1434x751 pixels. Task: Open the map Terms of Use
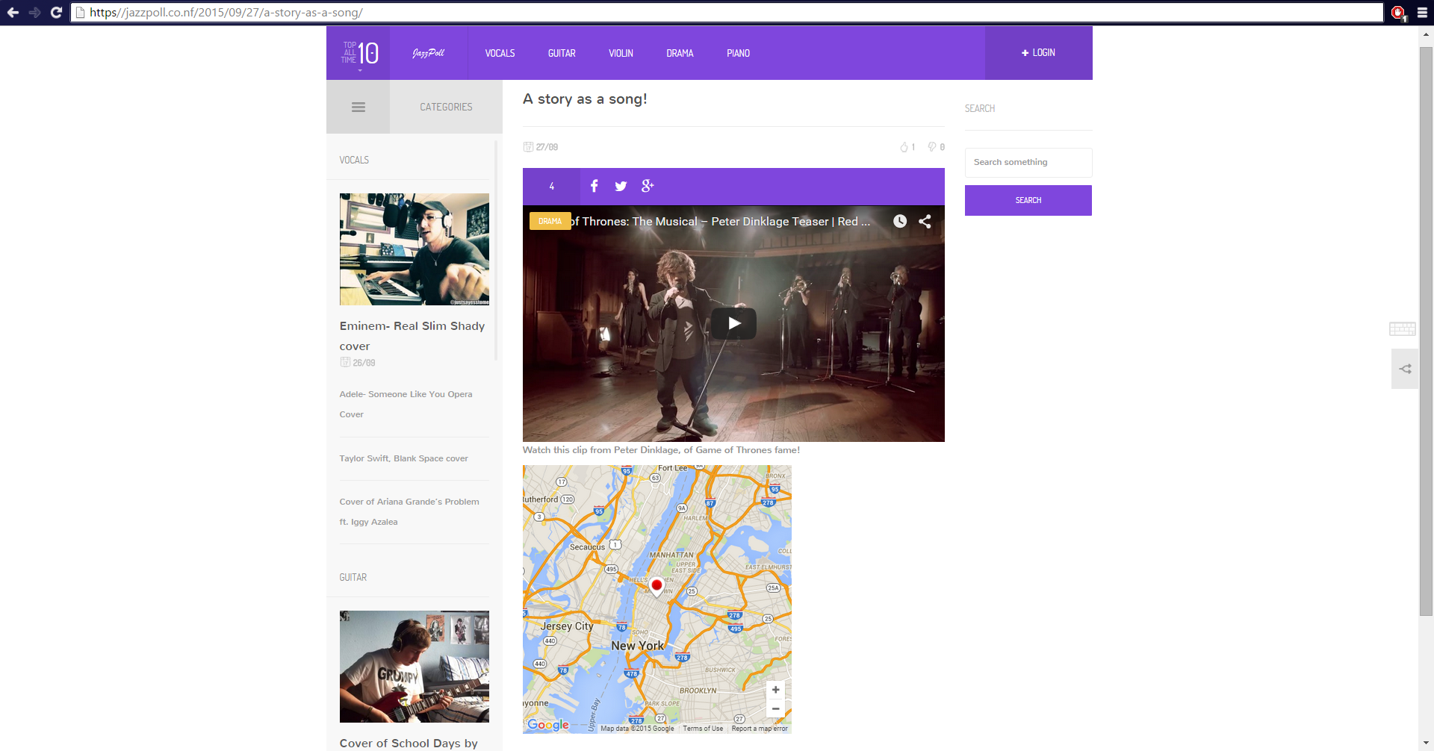703,729
